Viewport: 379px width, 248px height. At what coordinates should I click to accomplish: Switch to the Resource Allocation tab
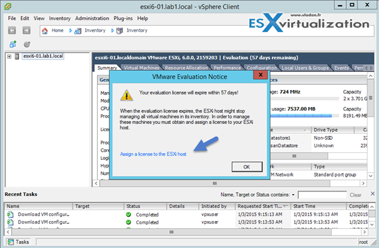[x=186, y=68]
